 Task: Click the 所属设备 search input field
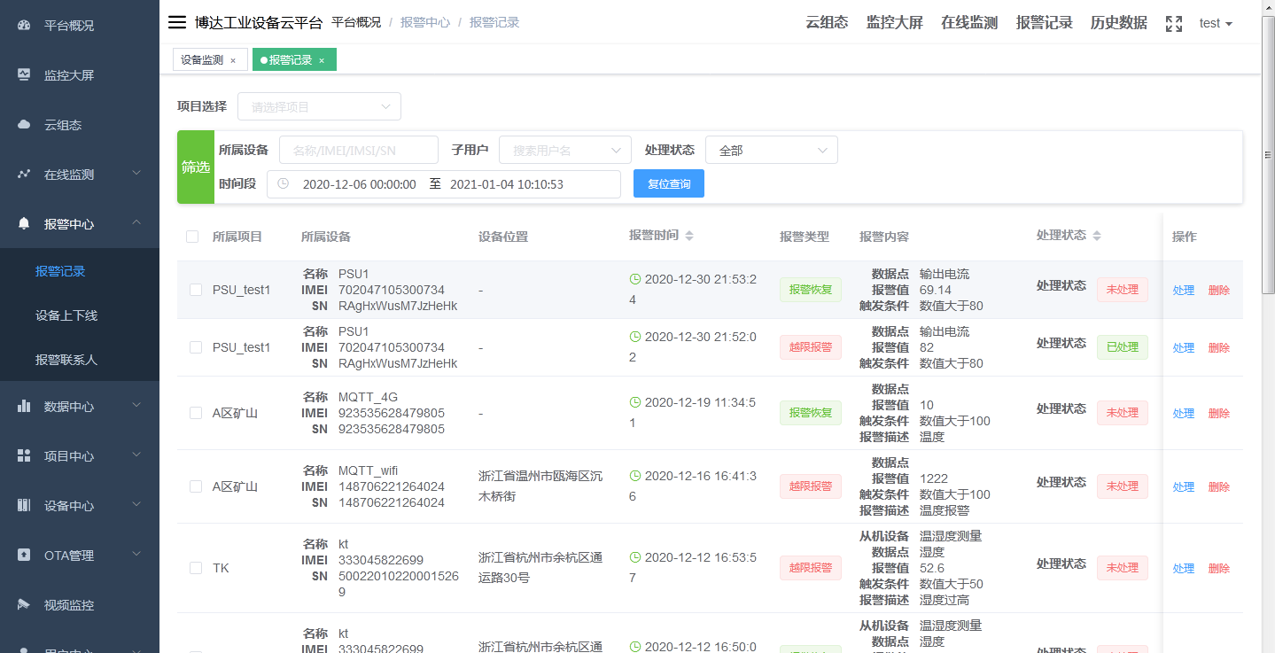point(358,151)
